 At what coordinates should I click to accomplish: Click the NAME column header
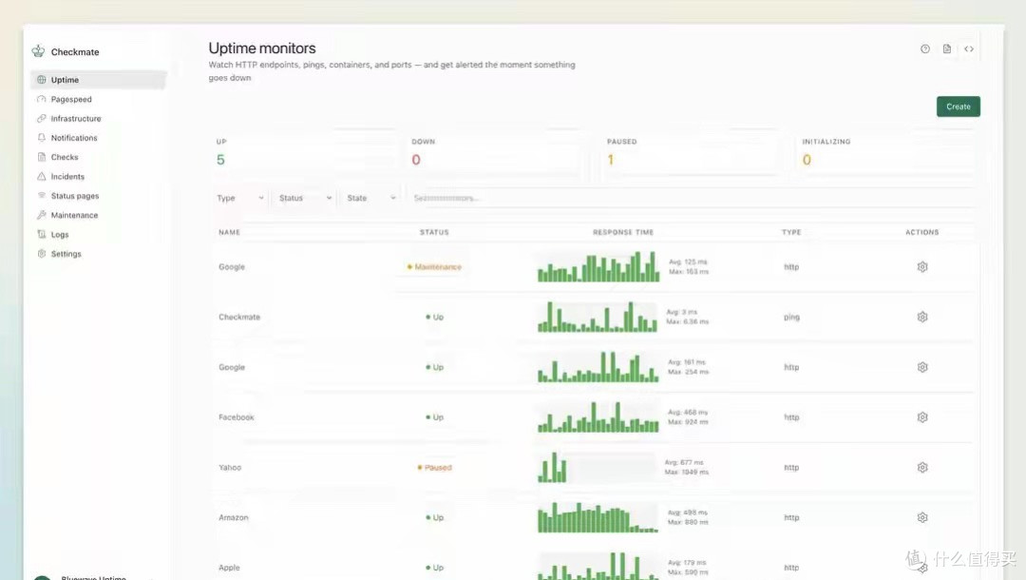[x=229, y=232]
